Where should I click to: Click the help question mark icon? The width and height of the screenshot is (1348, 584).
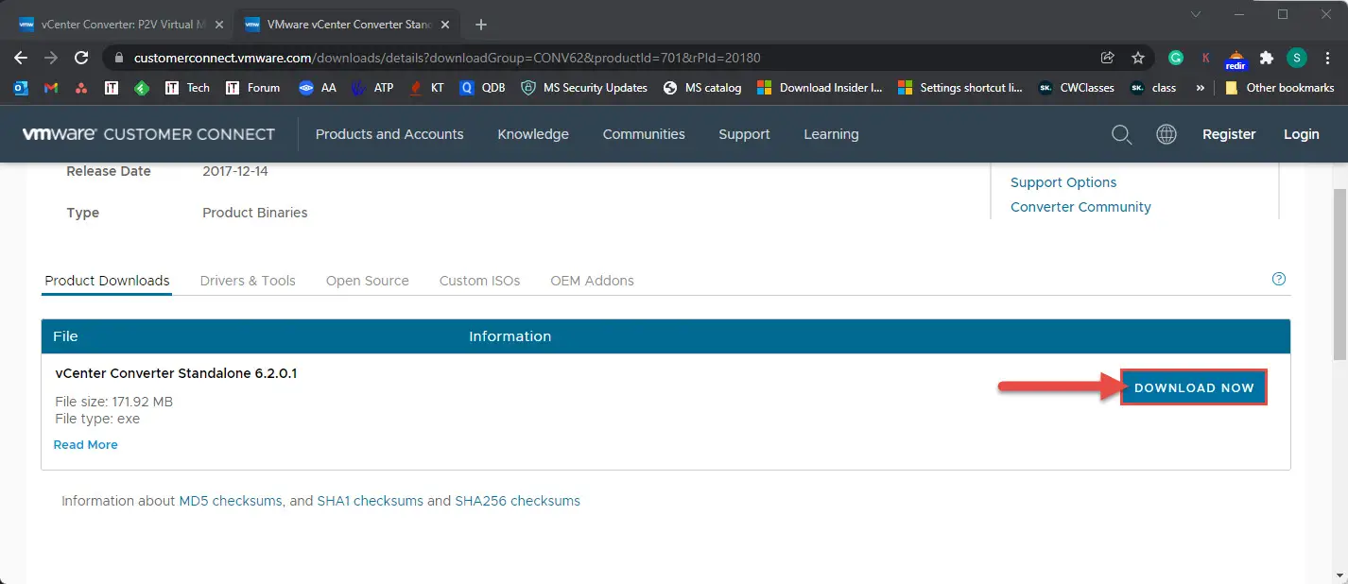(x=1279, y=279)
